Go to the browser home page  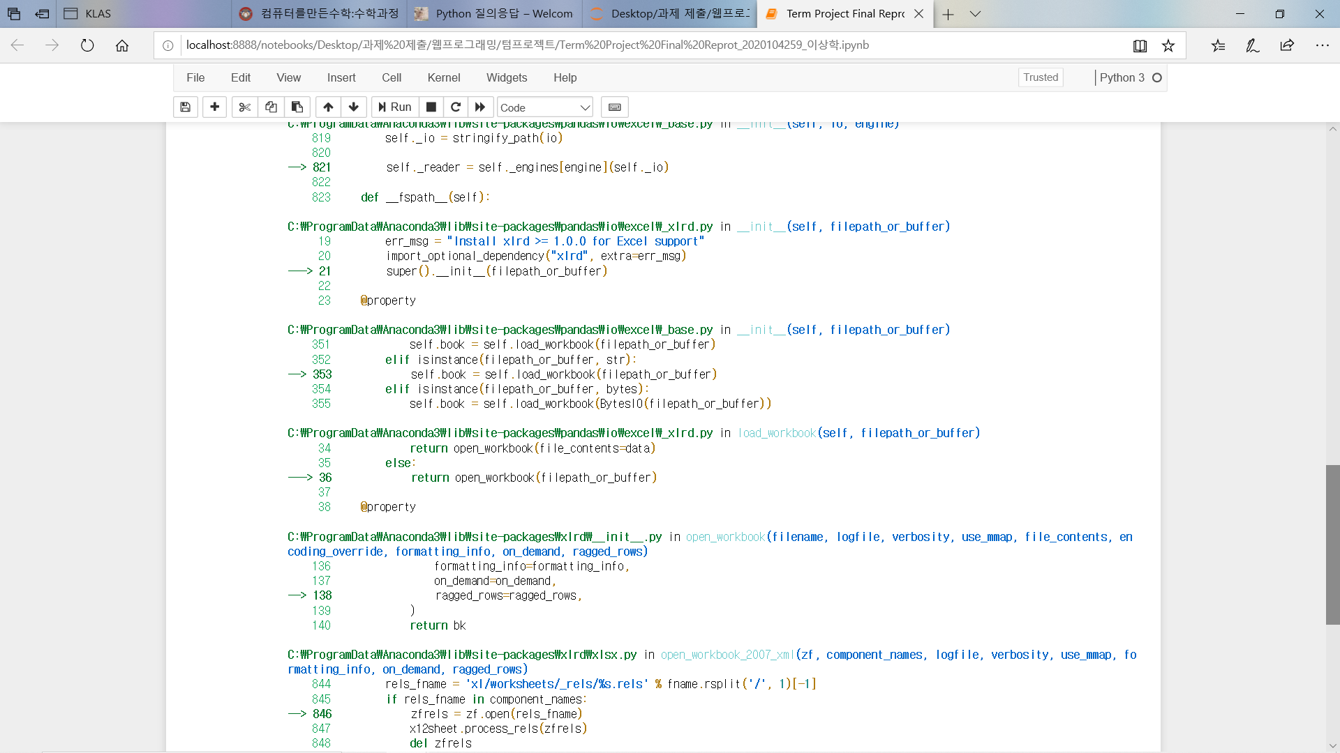click(x=122, y=45)
